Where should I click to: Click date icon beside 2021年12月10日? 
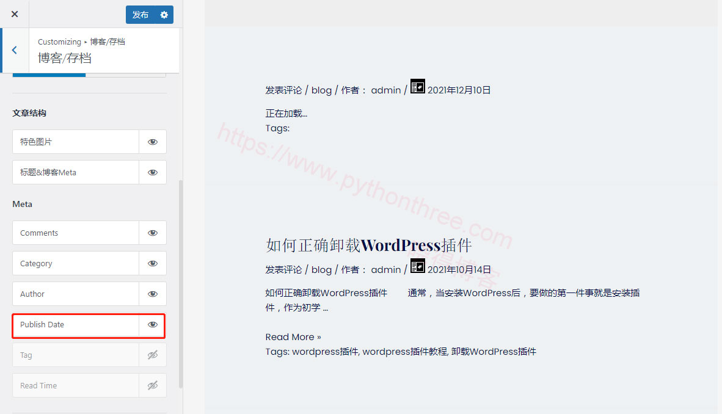tap(418, 86)
